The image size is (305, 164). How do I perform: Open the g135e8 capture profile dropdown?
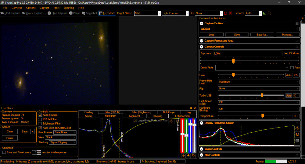[249, 29]
